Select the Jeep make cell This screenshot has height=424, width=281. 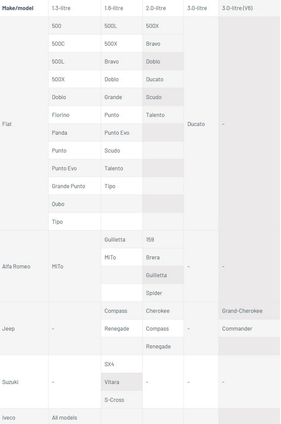pos(8,329)
